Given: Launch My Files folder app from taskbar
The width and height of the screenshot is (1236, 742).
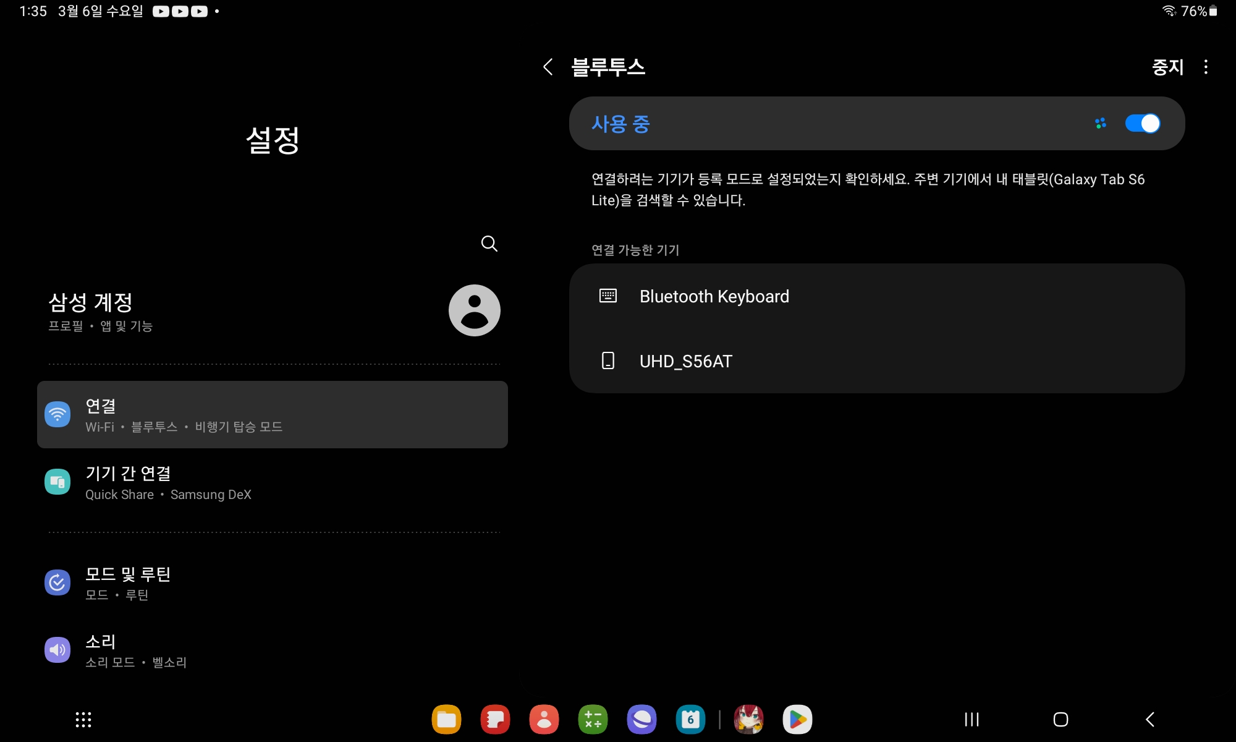Looking at the screenshot, I should [446, 719].
